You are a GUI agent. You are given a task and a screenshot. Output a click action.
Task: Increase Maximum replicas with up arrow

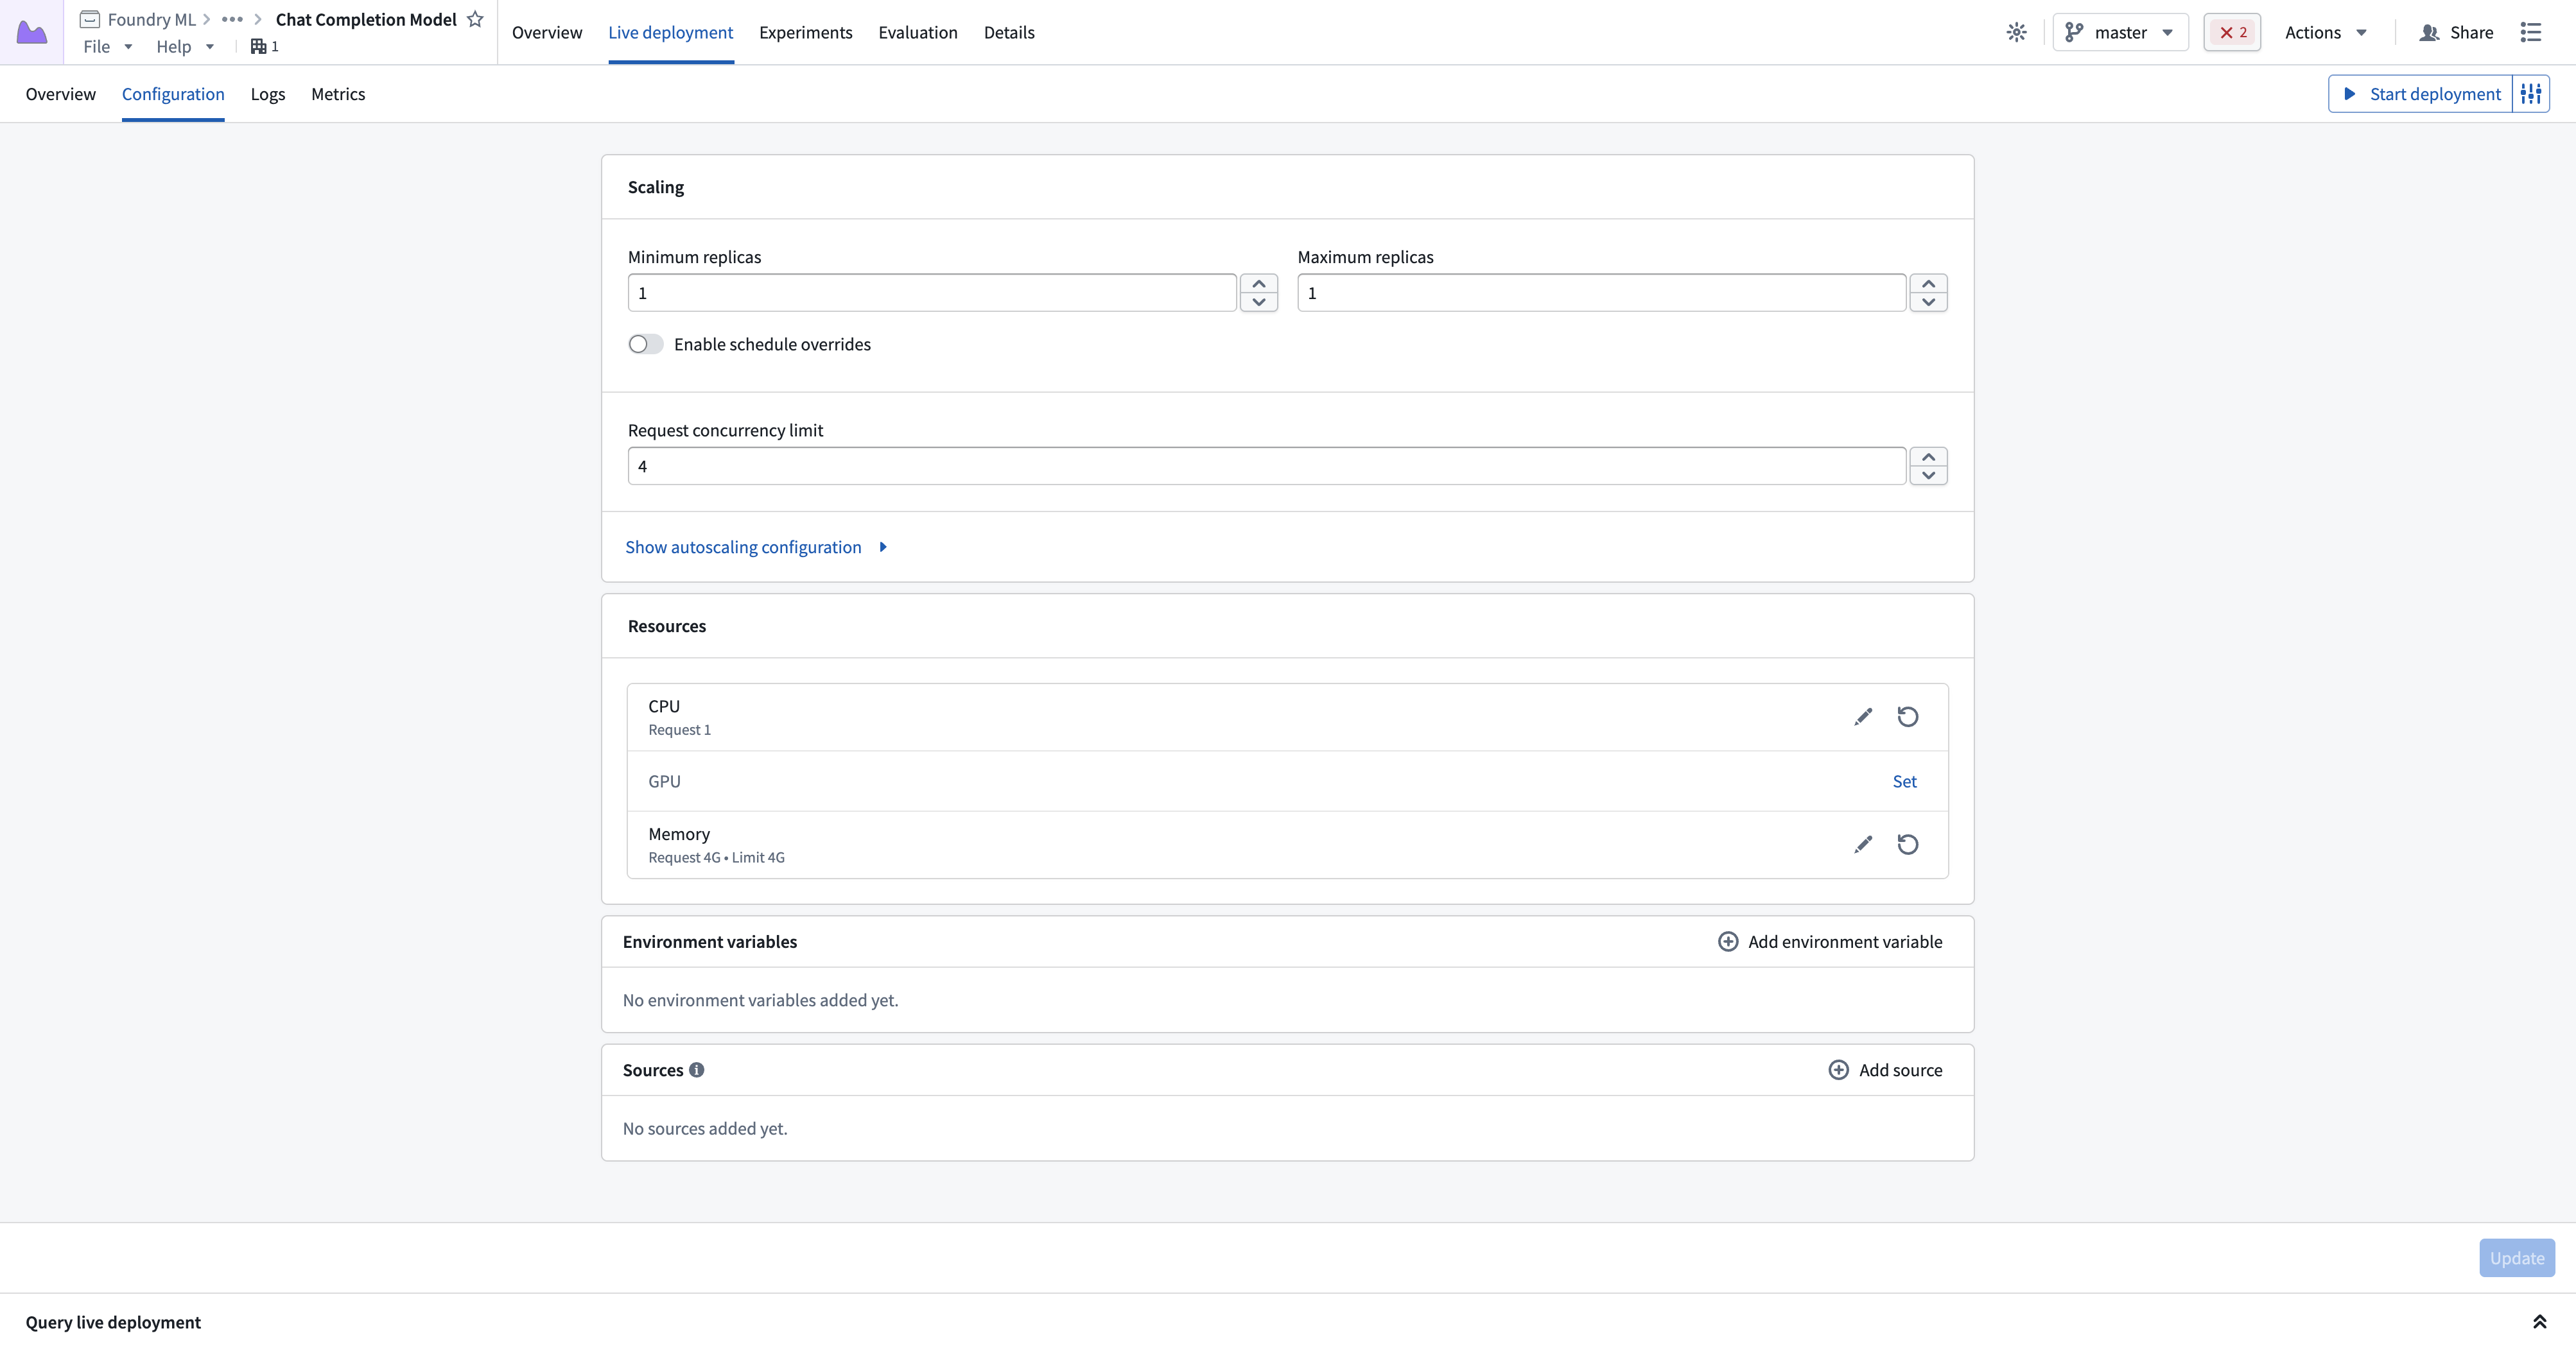click(1928, 284)
